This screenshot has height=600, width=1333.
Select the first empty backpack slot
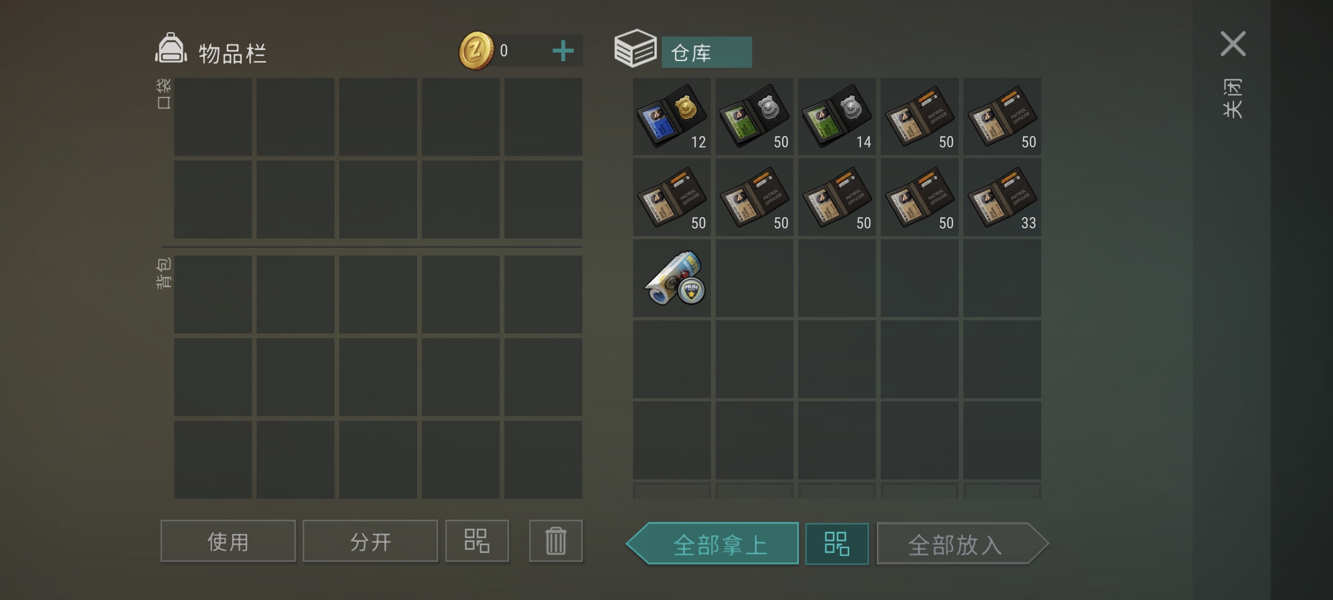coord(213,294)
